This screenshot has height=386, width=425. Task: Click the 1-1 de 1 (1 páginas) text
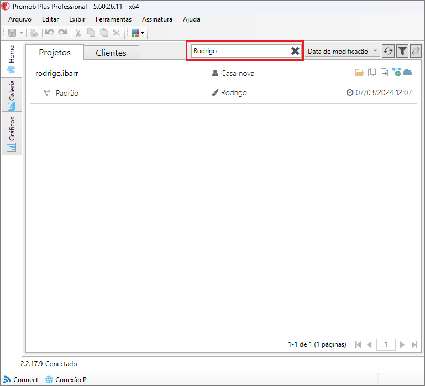point(317,344)
